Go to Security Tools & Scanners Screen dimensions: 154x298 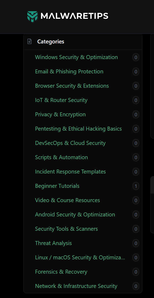pos(66,229)
